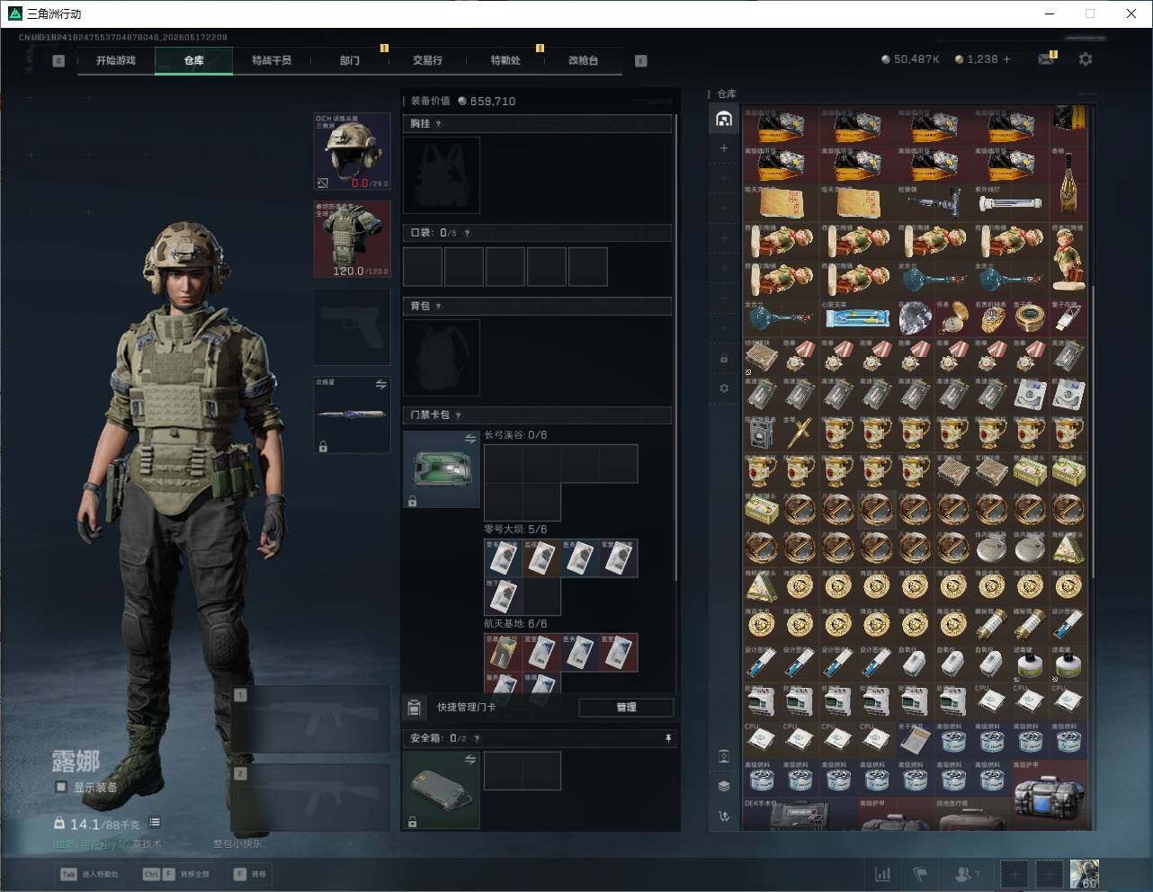Select the safe box container item
The height and width of the screenshot is (892, 1153).
tap(441, 789)
